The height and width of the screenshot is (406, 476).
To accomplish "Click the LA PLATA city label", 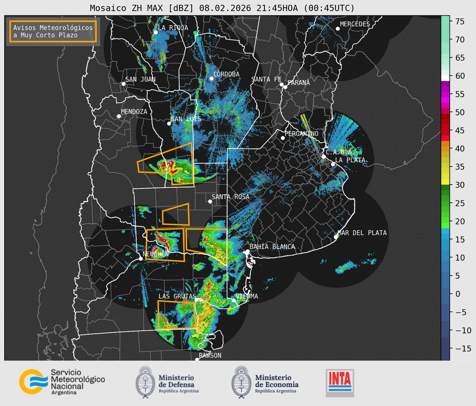I will 350,160.
